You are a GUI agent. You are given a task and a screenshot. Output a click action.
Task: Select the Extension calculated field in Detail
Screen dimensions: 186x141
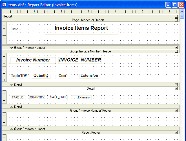point(82,98)
